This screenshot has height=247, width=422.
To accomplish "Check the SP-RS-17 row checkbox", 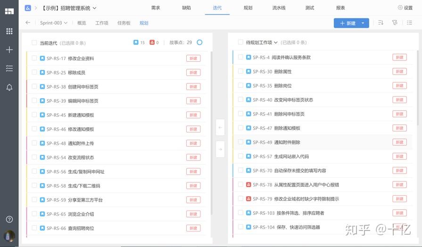I will 34,58.
